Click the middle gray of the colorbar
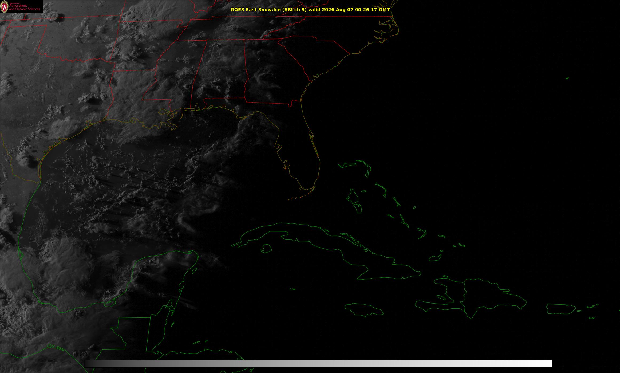The image size is (620, 373). 318,364
